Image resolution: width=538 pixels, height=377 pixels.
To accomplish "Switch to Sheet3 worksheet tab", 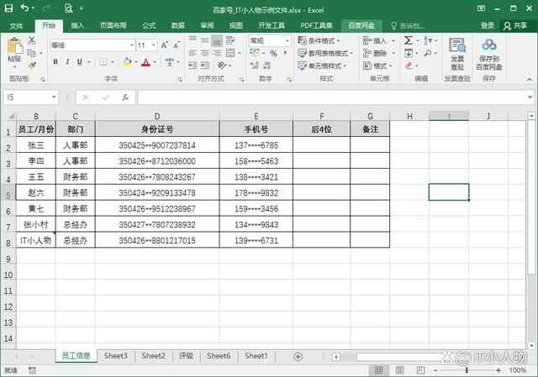I will [x=115, y=356].
